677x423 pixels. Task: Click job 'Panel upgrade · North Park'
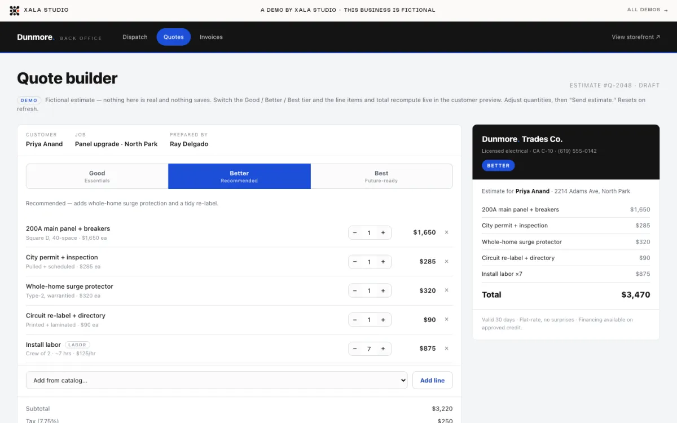(116, 144)
